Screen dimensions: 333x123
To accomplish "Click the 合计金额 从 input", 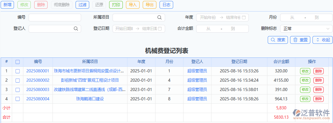I will coord(208,29).
